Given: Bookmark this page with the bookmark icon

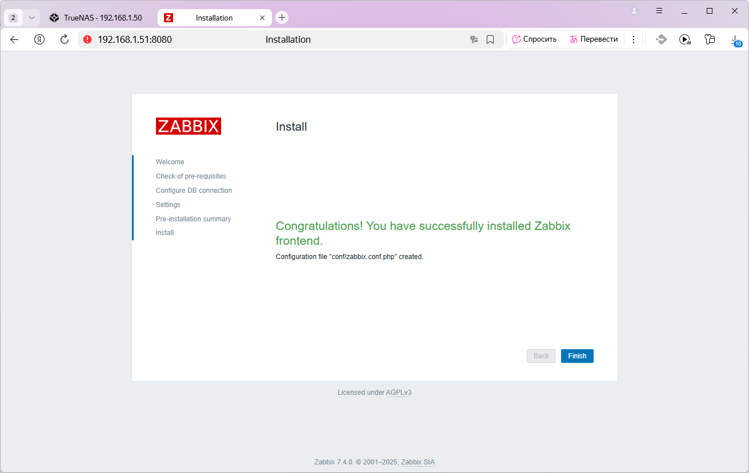Looking at the screenshot, I should pos(490,39).
